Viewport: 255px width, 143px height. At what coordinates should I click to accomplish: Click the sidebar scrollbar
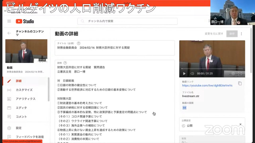pos(48,89)
